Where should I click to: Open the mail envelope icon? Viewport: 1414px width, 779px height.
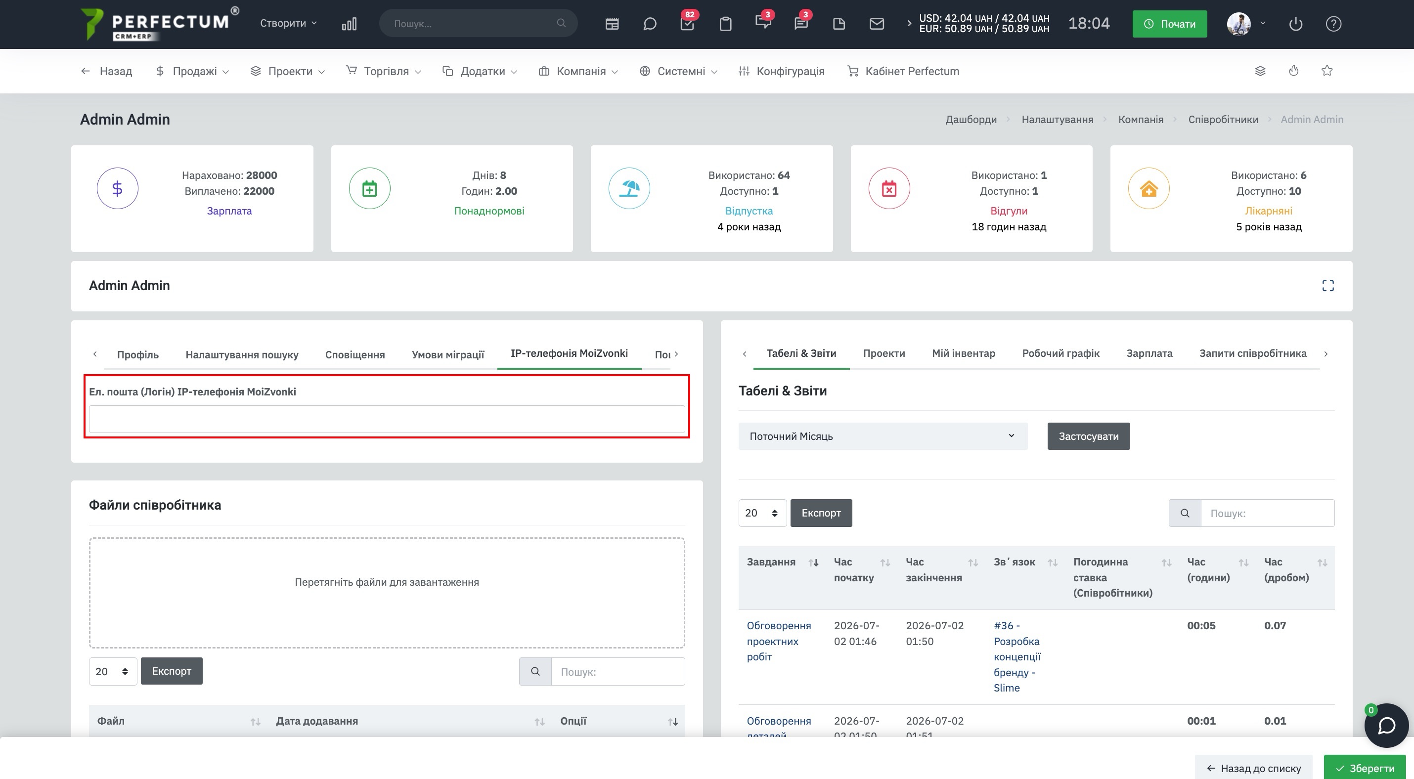pos(877,24)
